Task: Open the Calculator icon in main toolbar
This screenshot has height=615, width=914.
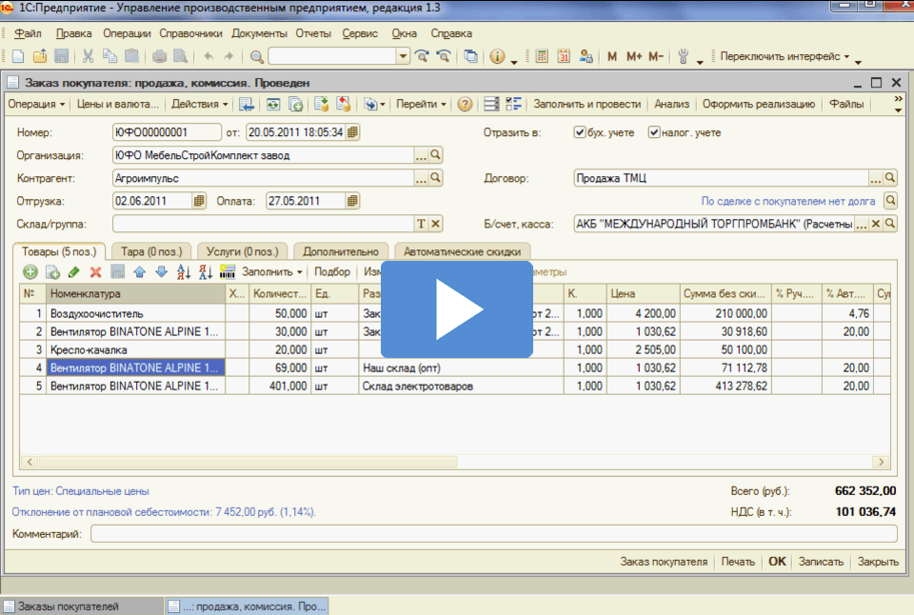Action: 542,56
